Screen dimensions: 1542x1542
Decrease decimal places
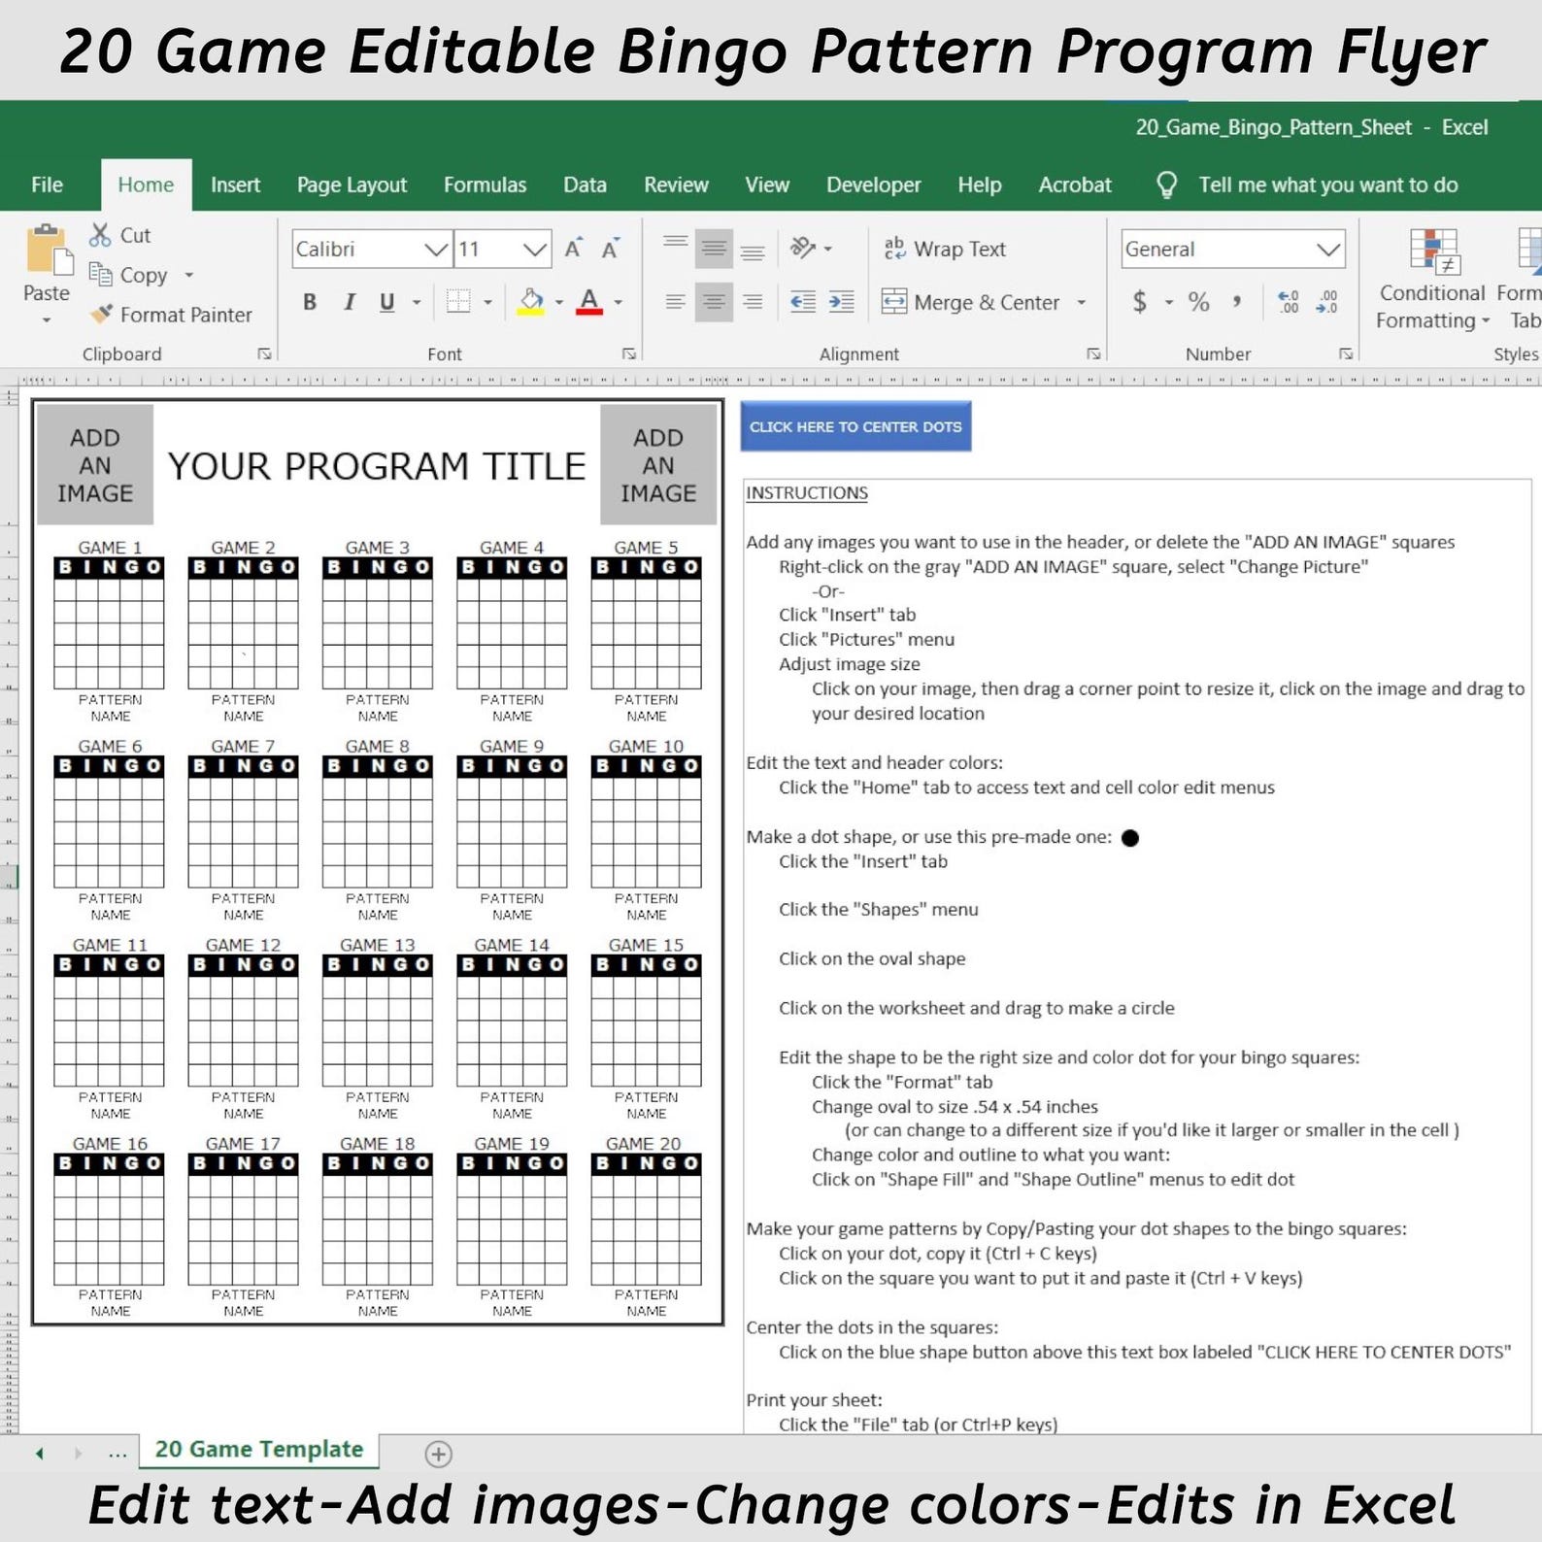click(1327, 302)
